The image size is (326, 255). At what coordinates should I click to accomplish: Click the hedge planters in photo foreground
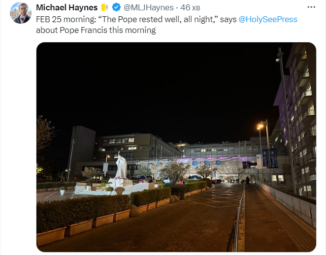click(83, 216)
